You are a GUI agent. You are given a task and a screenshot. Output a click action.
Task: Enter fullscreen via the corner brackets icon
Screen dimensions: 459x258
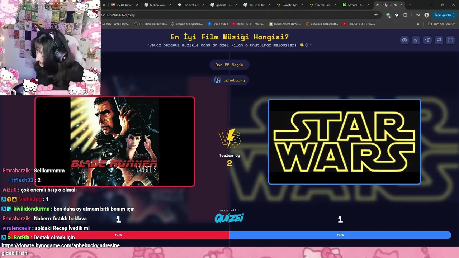450,40
